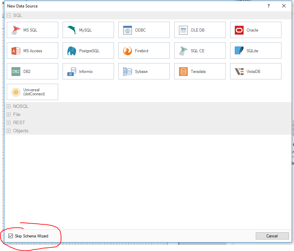Collapse the SQL section
The width and height of the screenshot is (294, 251).
tap(8, 15)
